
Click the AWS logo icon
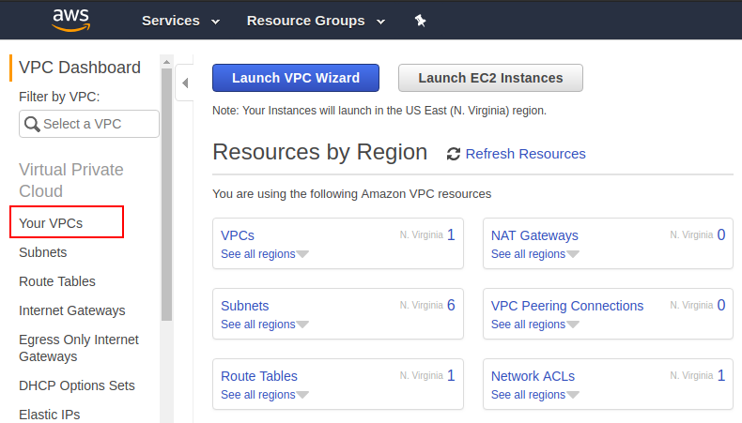point(70,20)
